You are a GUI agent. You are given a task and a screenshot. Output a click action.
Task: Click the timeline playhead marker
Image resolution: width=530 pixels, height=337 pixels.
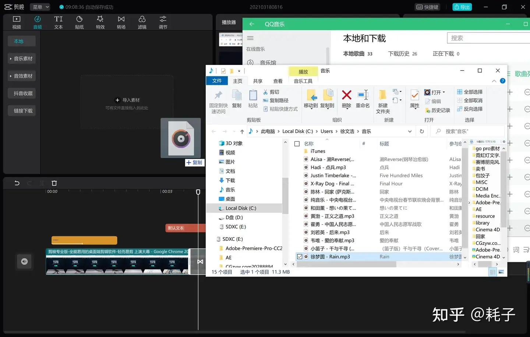[198, 192]
